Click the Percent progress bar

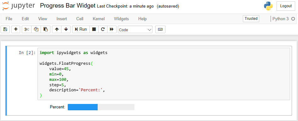pos(101,107)
